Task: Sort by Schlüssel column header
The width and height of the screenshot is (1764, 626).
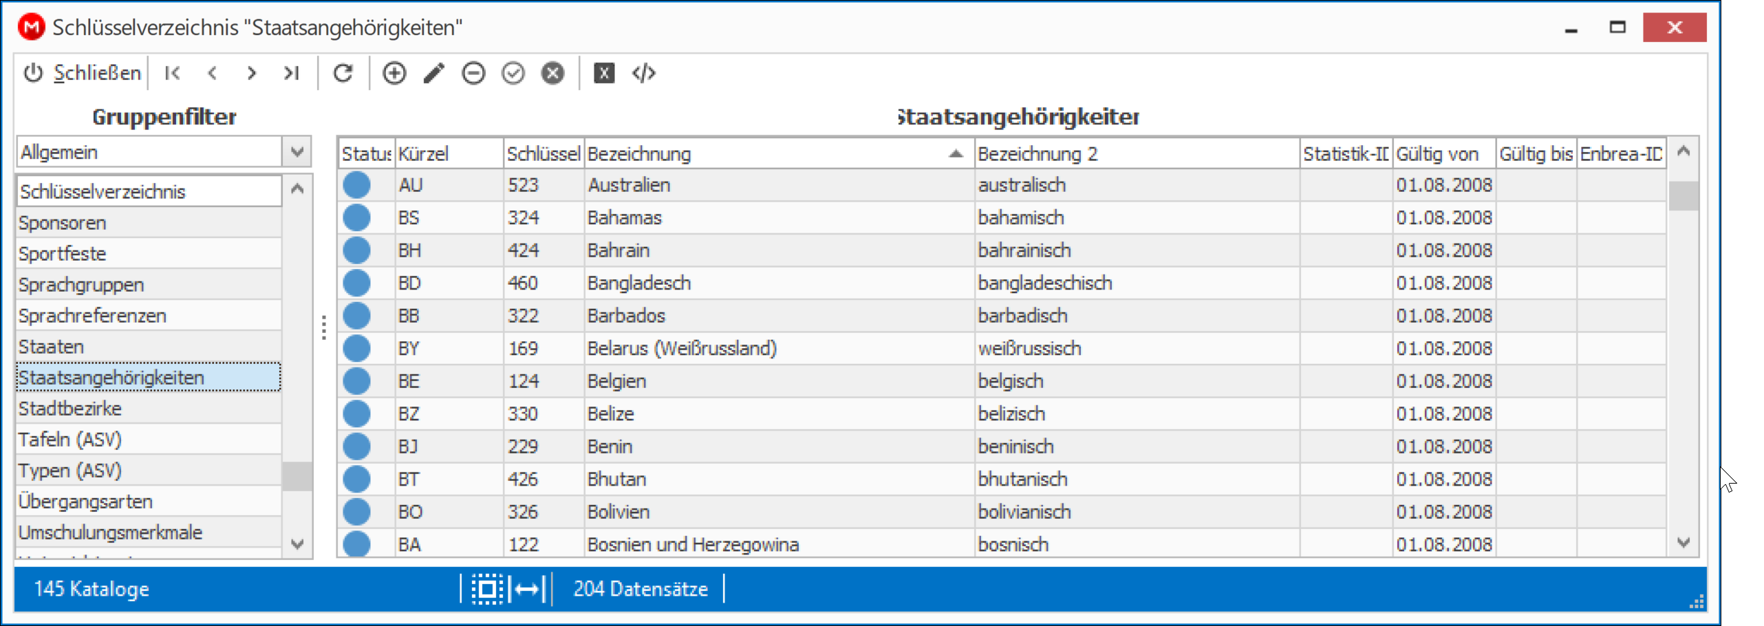Action: point(544,153)
